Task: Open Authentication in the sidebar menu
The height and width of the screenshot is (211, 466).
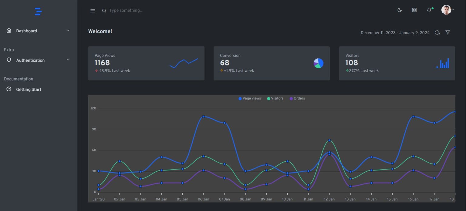Action: click(x=30, y=60)
